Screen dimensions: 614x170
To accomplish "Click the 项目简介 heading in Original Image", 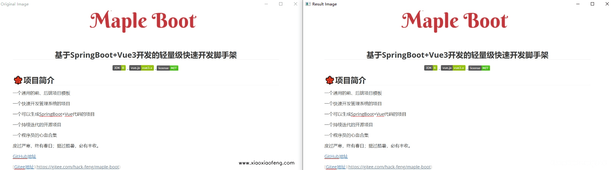I will point(39,80).
